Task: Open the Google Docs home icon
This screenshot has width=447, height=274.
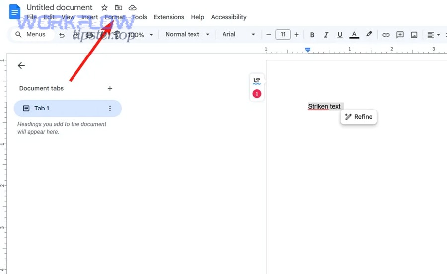Action: [x=15, y=12]
